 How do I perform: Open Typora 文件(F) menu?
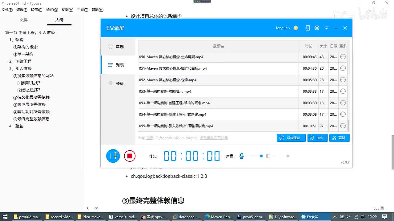7,10
